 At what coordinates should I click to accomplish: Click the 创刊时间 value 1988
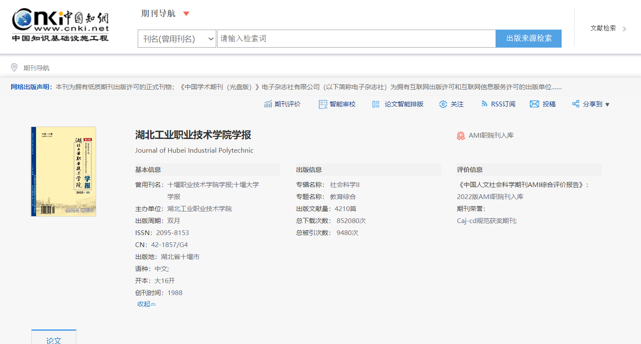click(x=175, y=293)
